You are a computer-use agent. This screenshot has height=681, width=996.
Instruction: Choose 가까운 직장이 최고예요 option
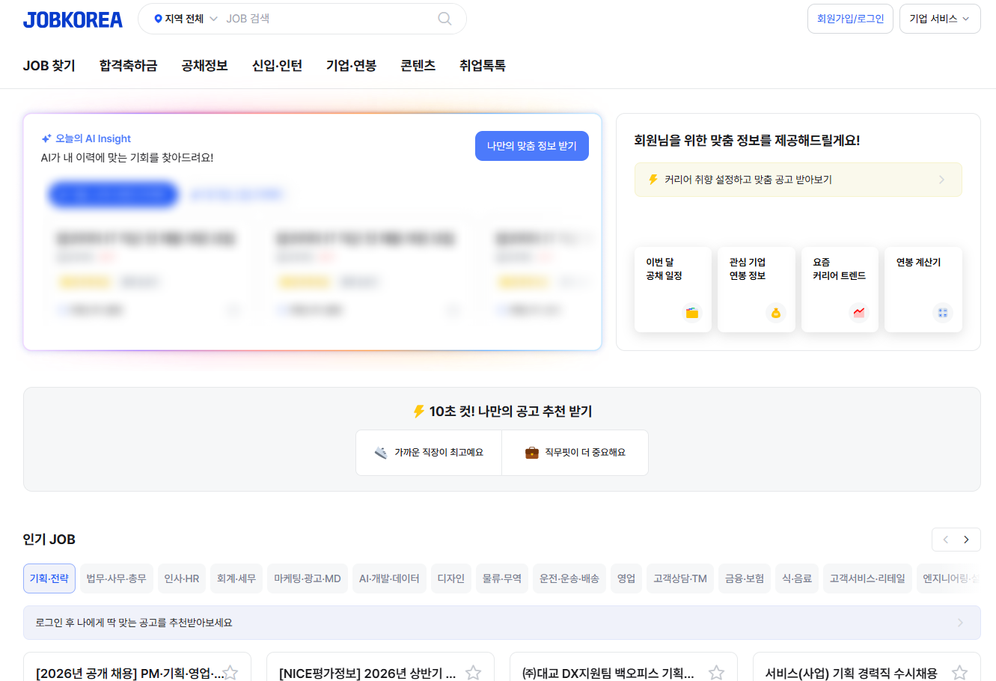click(x=429, y=453)
